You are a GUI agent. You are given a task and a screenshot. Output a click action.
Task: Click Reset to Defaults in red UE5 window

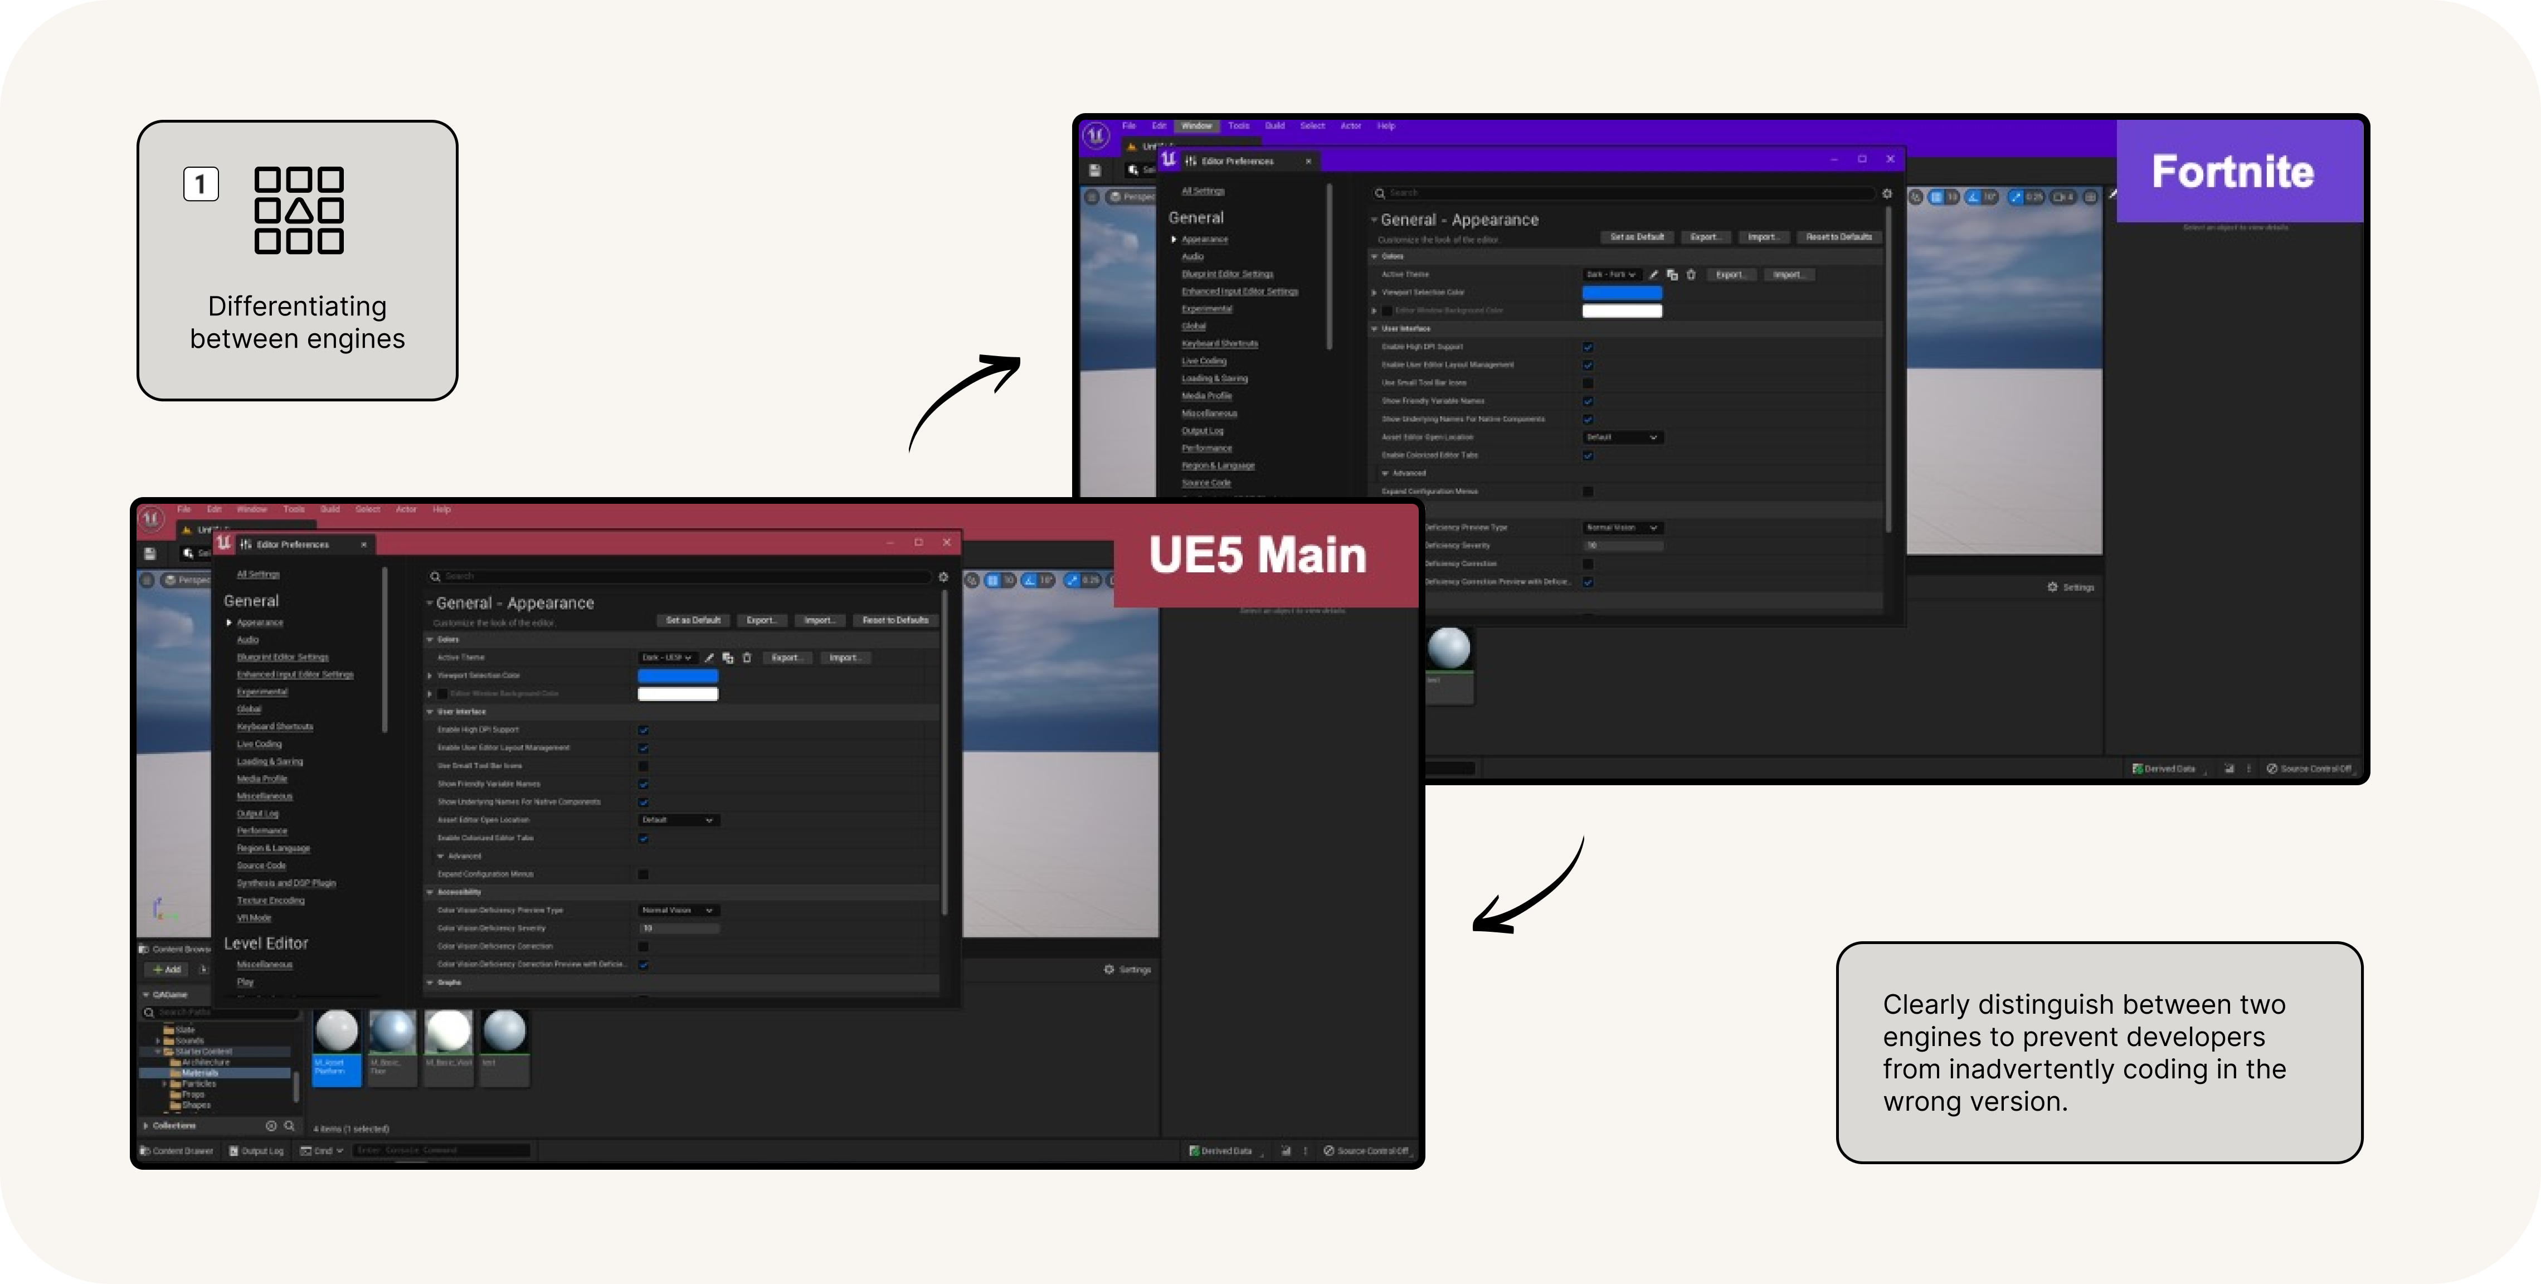click(x=895, y=620)
